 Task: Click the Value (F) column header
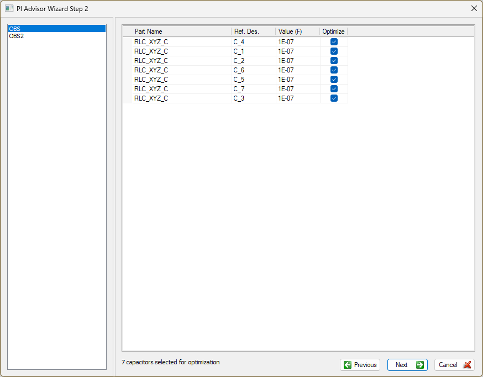(297, 32)
